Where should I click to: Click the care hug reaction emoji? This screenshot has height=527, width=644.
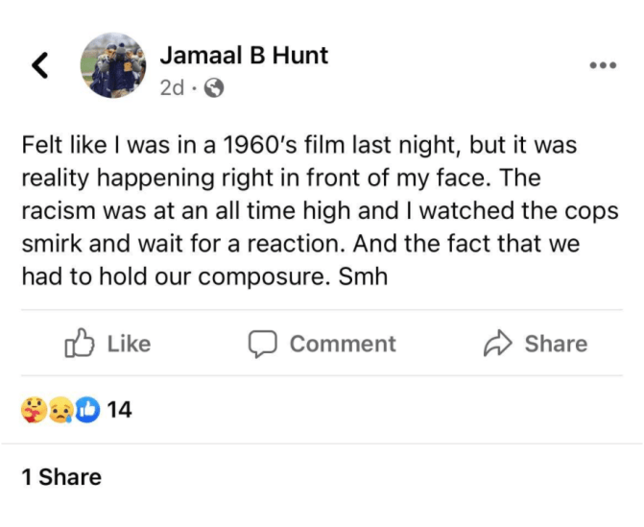point(33,410)
